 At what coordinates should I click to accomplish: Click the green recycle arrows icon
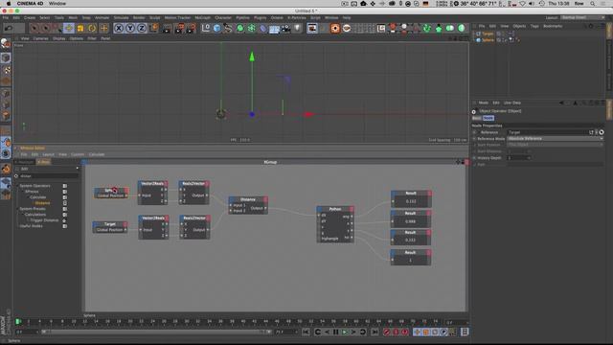[427, 28]
